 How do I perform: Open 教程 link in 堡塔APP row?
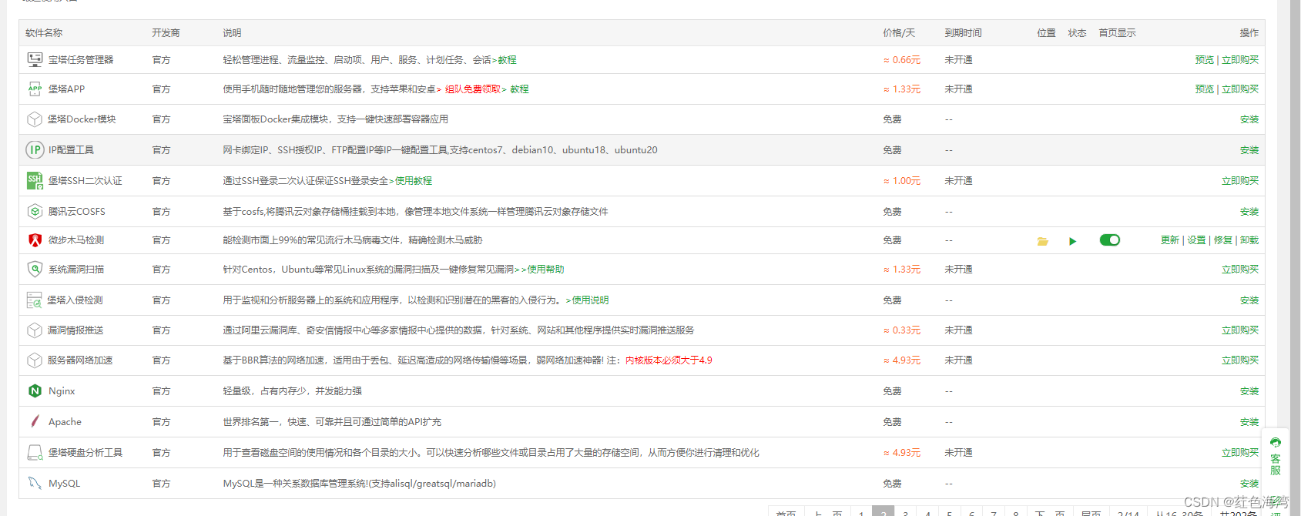519,89
